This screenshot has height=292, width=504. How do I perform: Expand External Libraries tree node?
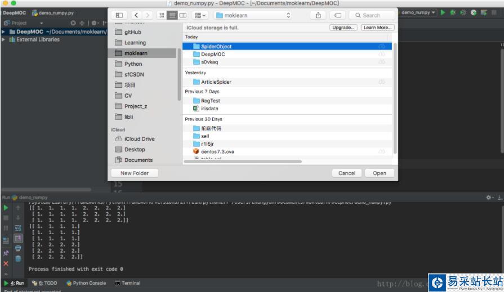click(x=3, y=39)
